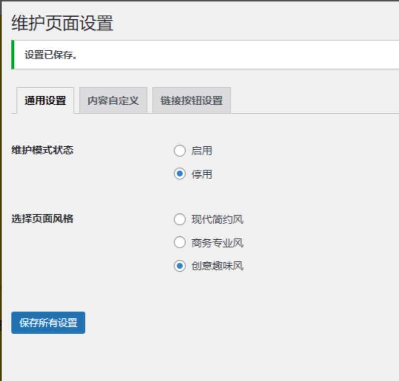Click the 保存所有设置 button
The width and height of the screenshot is (399, 381).
click(48, 322)
